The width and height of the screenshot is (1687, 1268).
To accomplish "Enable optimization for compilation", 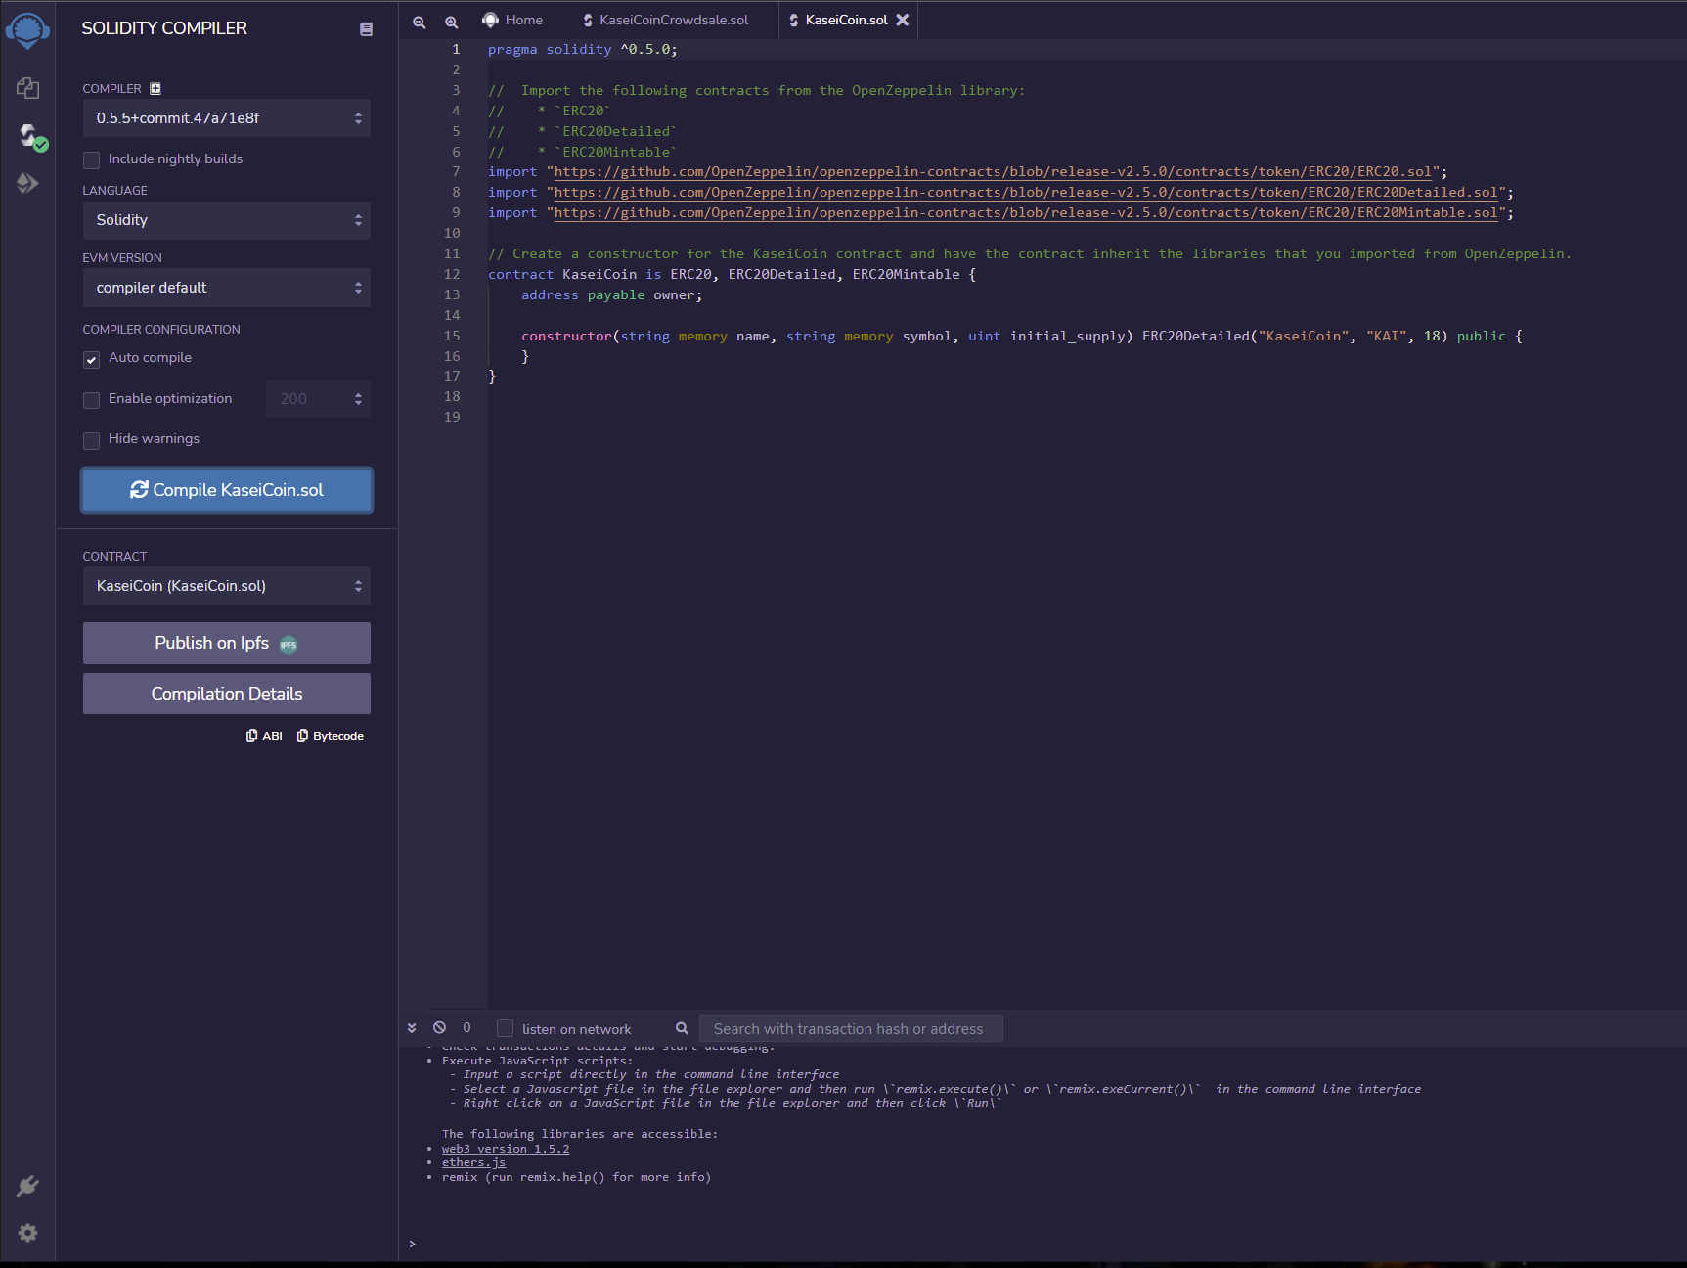I will 91,400.
